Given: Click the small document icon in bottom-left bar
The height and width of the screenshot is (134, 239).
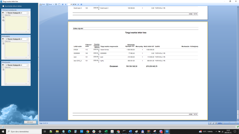Looking at the screenshot, I should pyautogui.click(x=3, y=127).
